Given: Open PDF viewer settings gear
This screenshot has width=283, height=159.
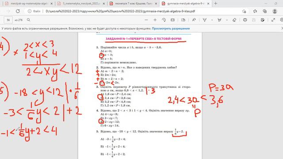Looking at the screenshot, I should pyautogui.click(x=281, y=20).
